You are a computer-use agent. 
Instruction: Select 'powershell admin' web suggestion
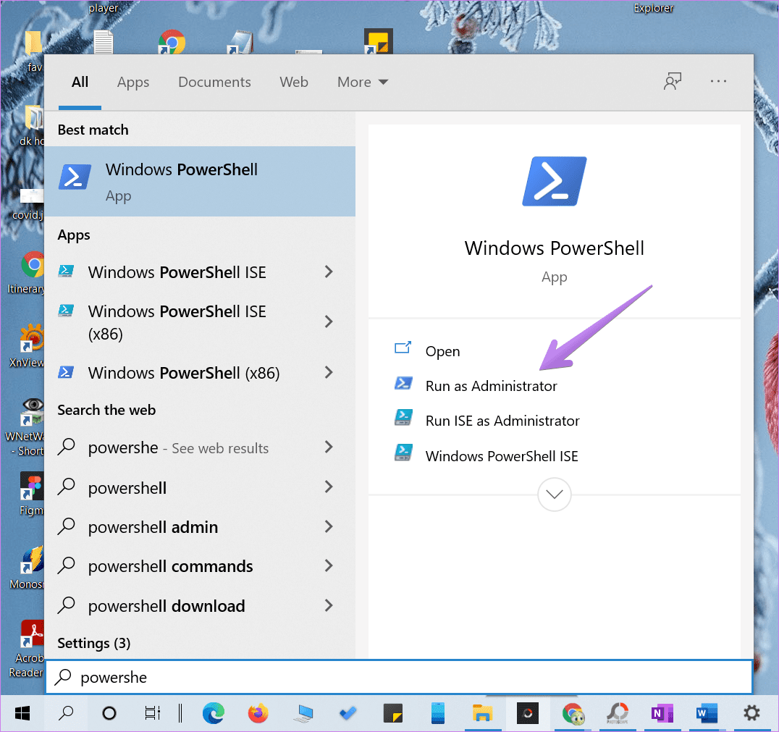pos(153,527)
